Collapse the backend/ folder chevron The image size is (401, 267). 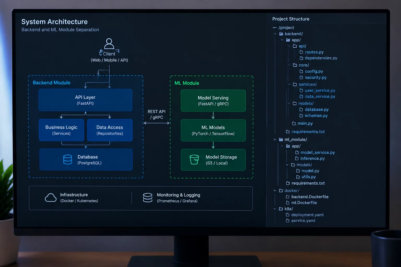point(275,34)
